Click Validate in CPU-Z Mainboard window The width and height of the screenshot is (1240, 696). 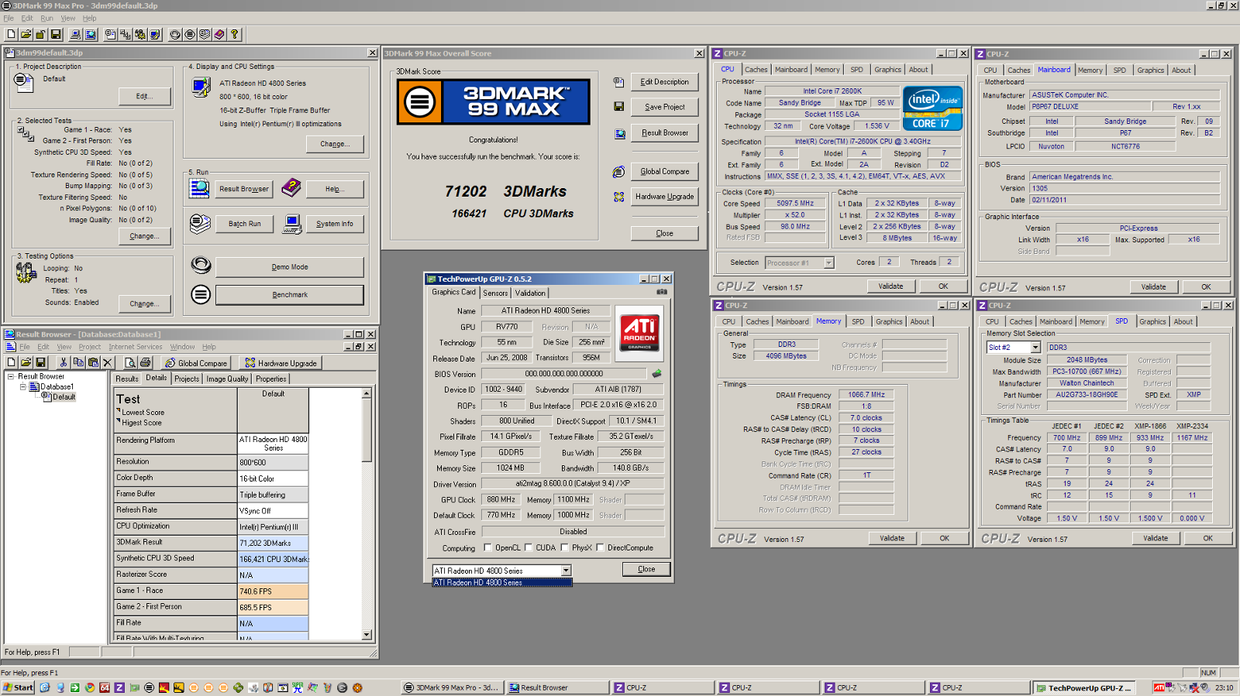point(1153,286)
